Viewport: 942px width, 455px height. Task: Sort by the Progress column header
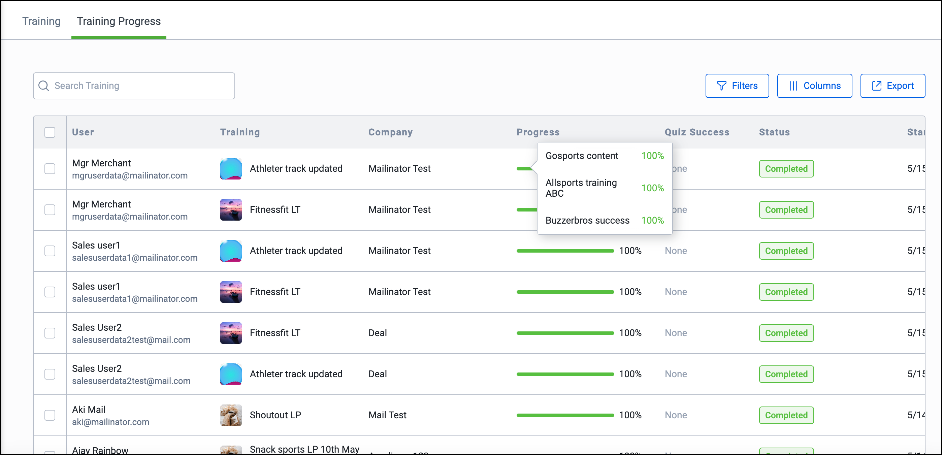[538, 132]
